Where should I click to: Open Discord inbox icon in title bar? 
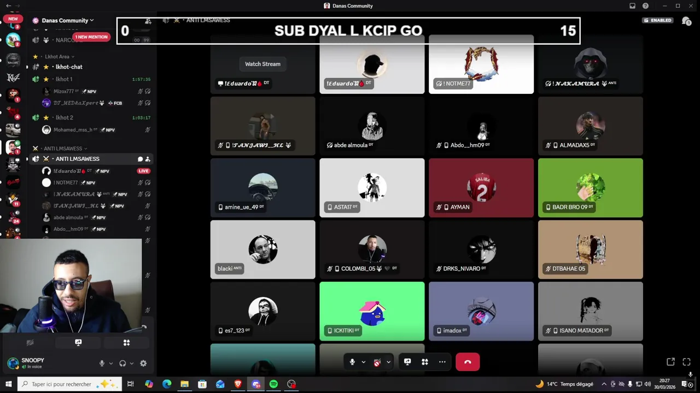click(x=633, y=6)
